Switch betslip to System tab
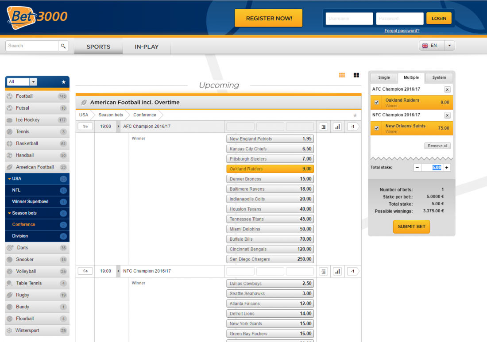The width and height of the screenshot is (487, 342). 439,77
